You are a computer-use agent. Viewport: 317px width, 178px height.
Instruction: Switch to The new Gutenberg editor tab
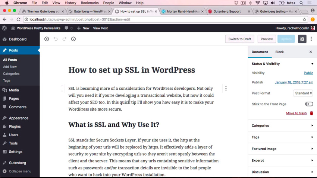43,12
